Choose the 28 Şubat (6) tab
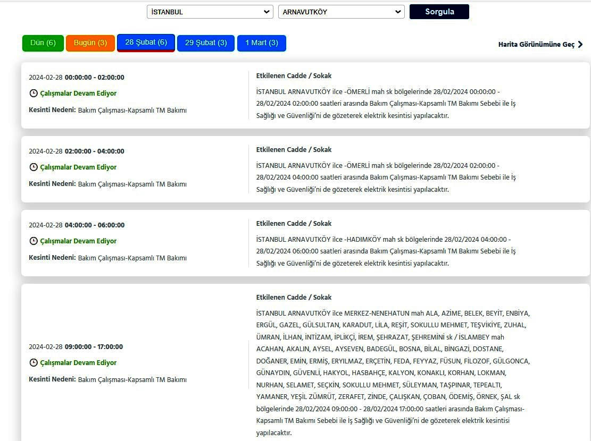 pyautogui.click(x=146, y=43)
